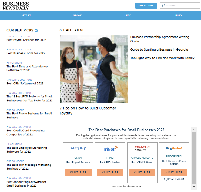
Task: Click the phone icon under RingCentral
Action: coord(165,179)
